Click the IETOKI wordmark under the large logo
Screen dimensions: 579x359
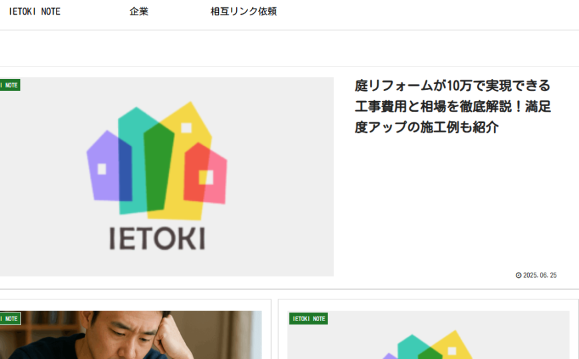[x=157, y=239]
